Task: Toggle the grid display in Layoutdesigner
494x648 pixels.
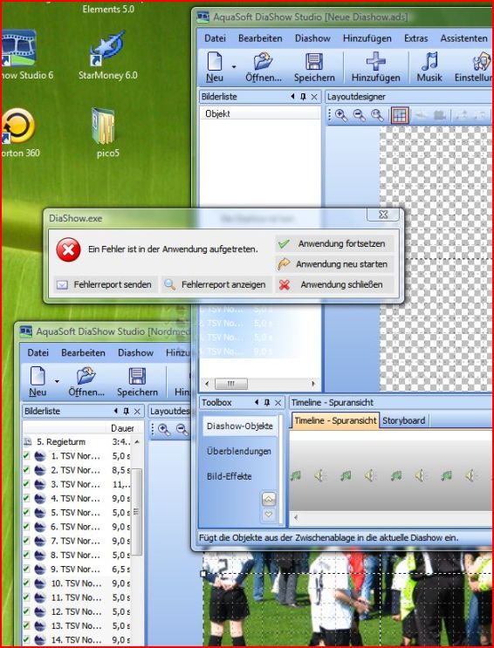Action: 400,116
